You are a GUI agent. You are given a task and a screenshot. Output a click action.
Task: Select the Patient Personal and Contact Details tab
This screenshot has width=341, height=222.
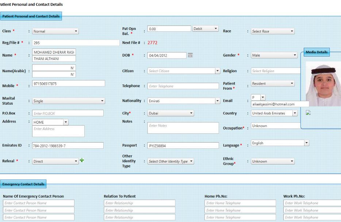pyautogui.click(x=31, y=16)
